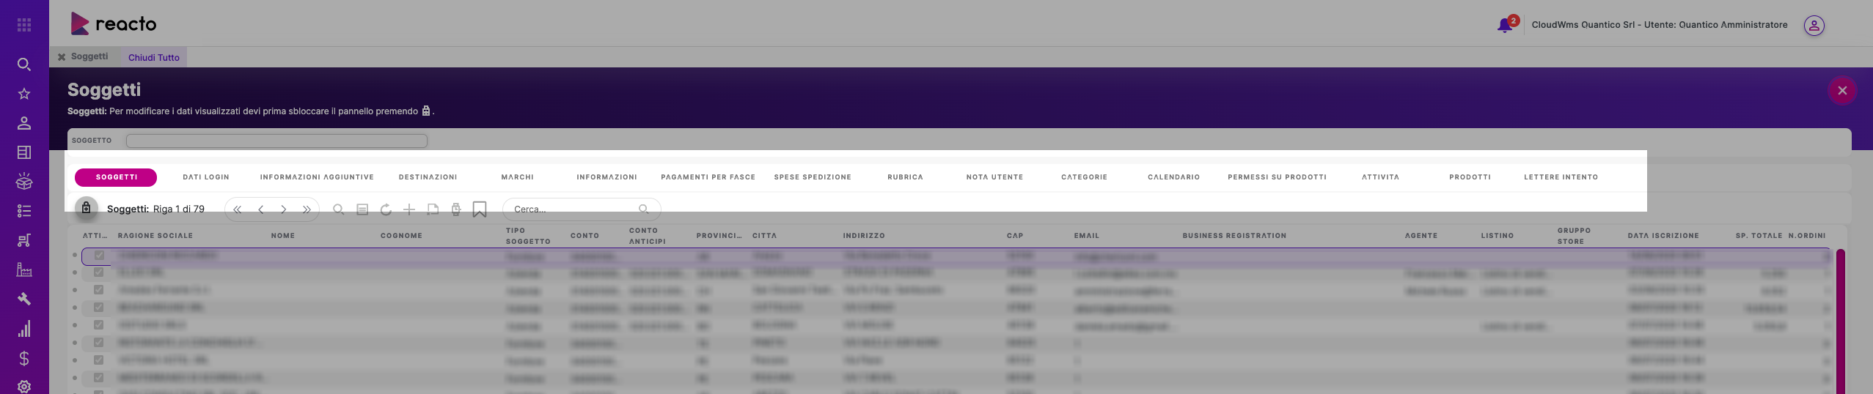The height and width of the screenshot is (394, 1873).
Task: Open the user profile avatar icon
Action: point(1814,26)
